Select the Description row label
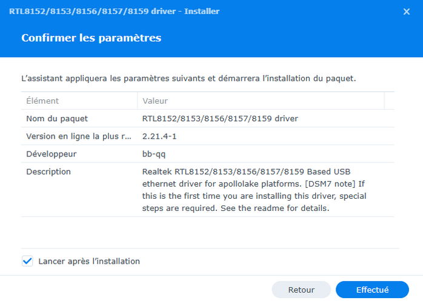This screenshot has height=303, width=423. click(x=48, y=171)
